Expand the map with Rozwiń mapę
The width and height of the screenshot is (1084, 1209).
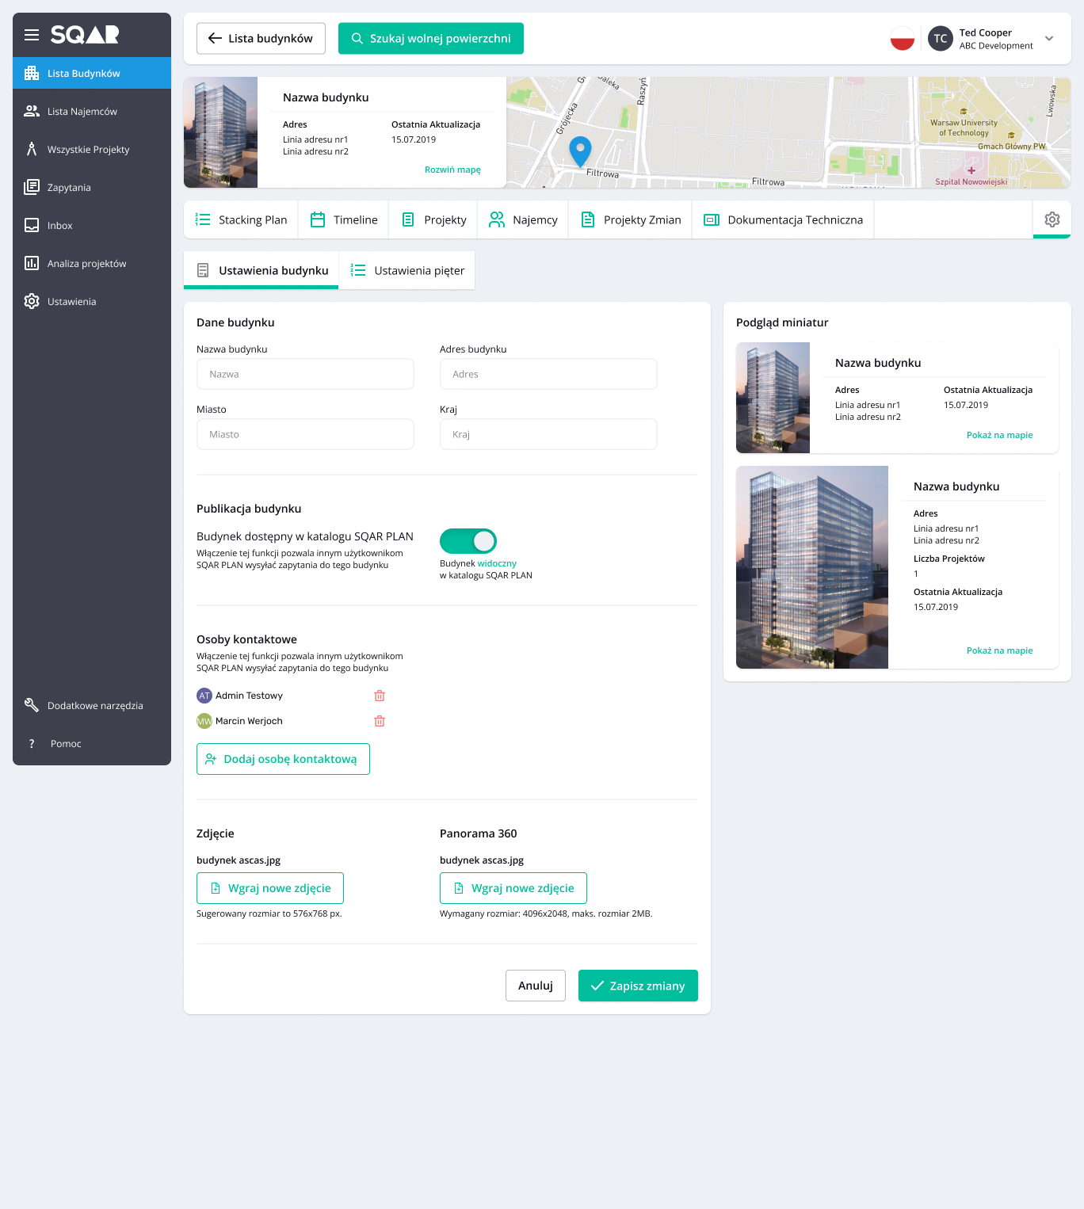pyautogui.click(x=452, y=170)
